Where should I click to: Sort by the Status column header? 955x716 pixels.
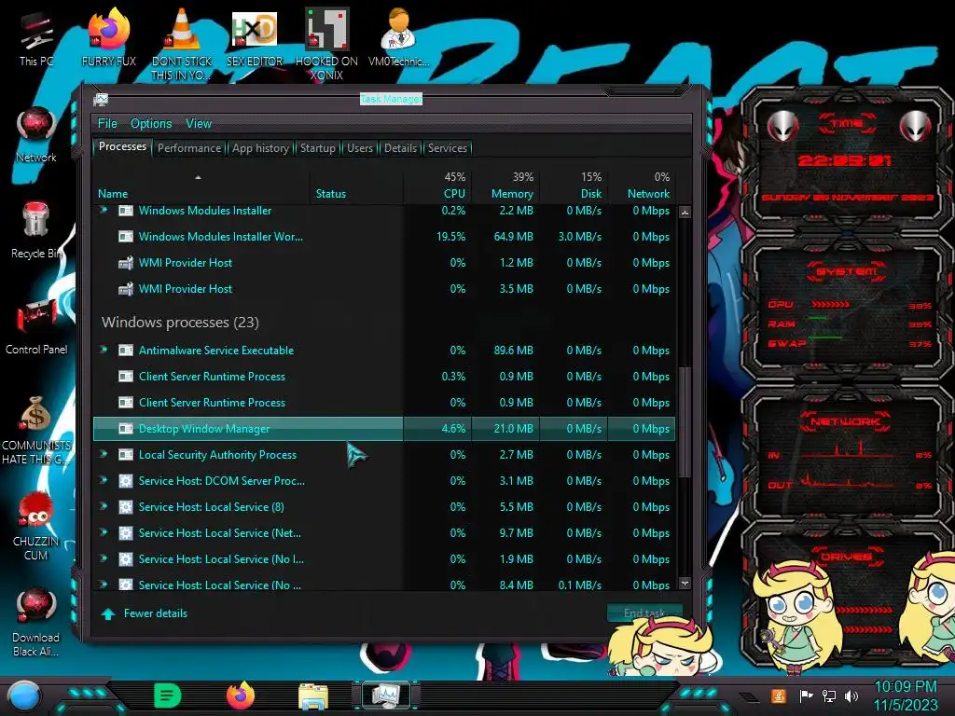[356, 186]
